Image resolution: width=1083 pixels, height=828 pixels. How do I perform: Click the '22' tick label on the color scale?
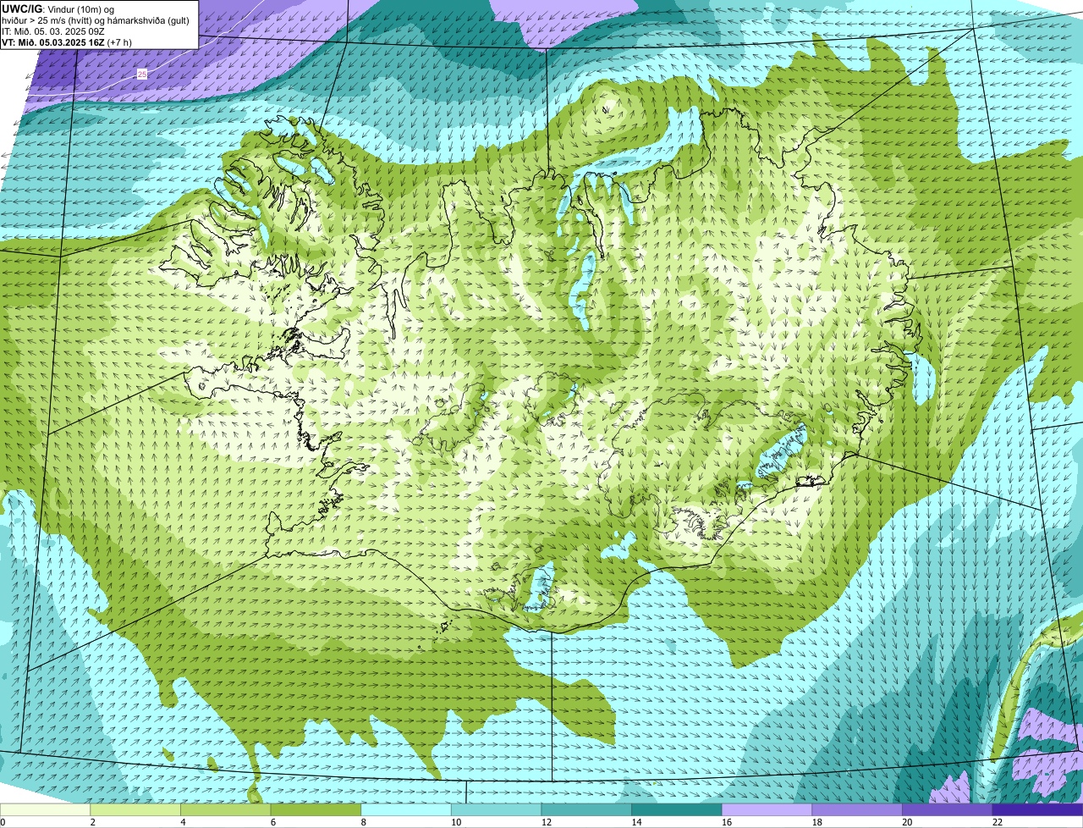(998, 822)
